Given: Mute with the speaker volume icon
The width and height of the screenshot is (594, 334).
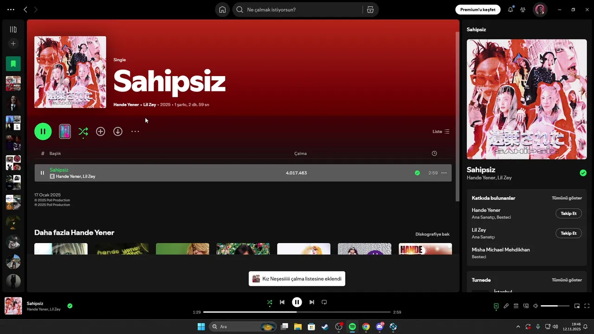Looking at the screenshot, I should pos(536,306).
